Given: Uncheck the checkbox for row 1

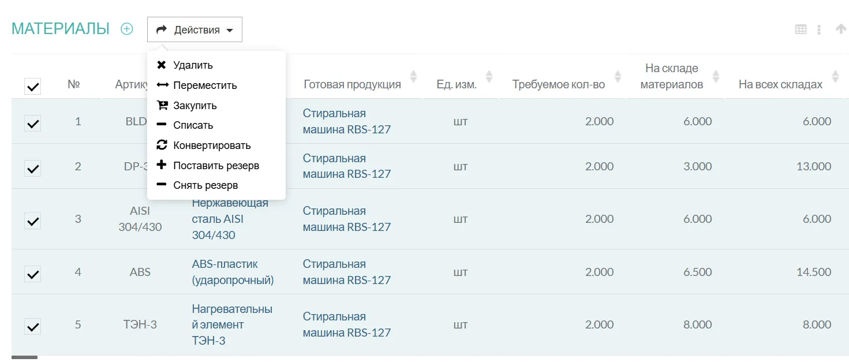Looking at the screenshot, I should tap(33, 123).
